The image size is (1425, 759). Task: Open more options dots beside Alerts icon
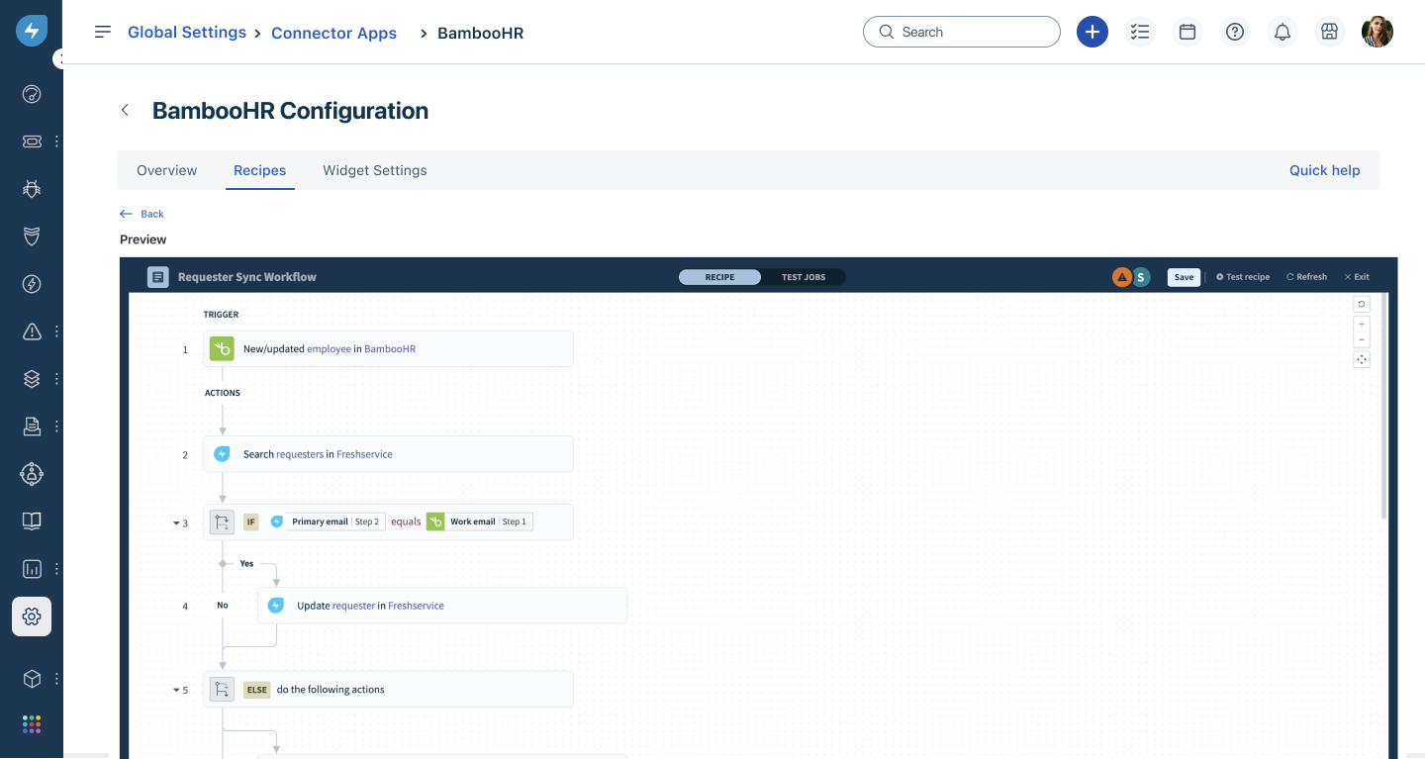[x=56, y=332]
